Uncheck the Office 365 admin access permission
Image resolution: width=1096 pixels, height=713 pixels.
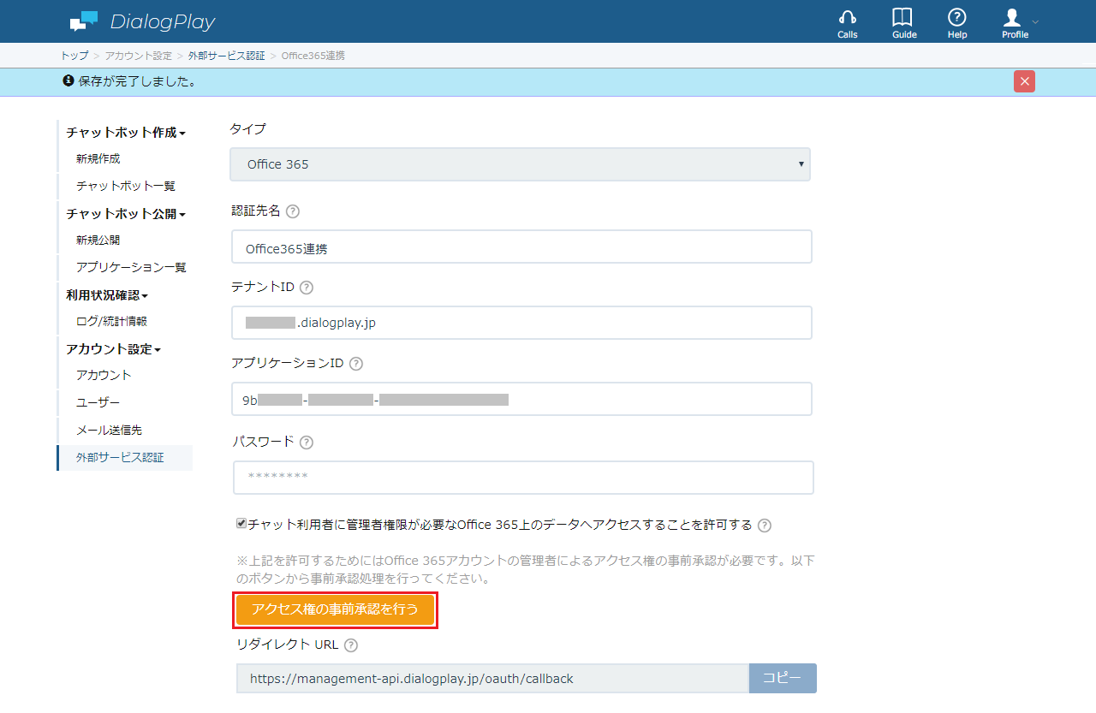point(241,524)
